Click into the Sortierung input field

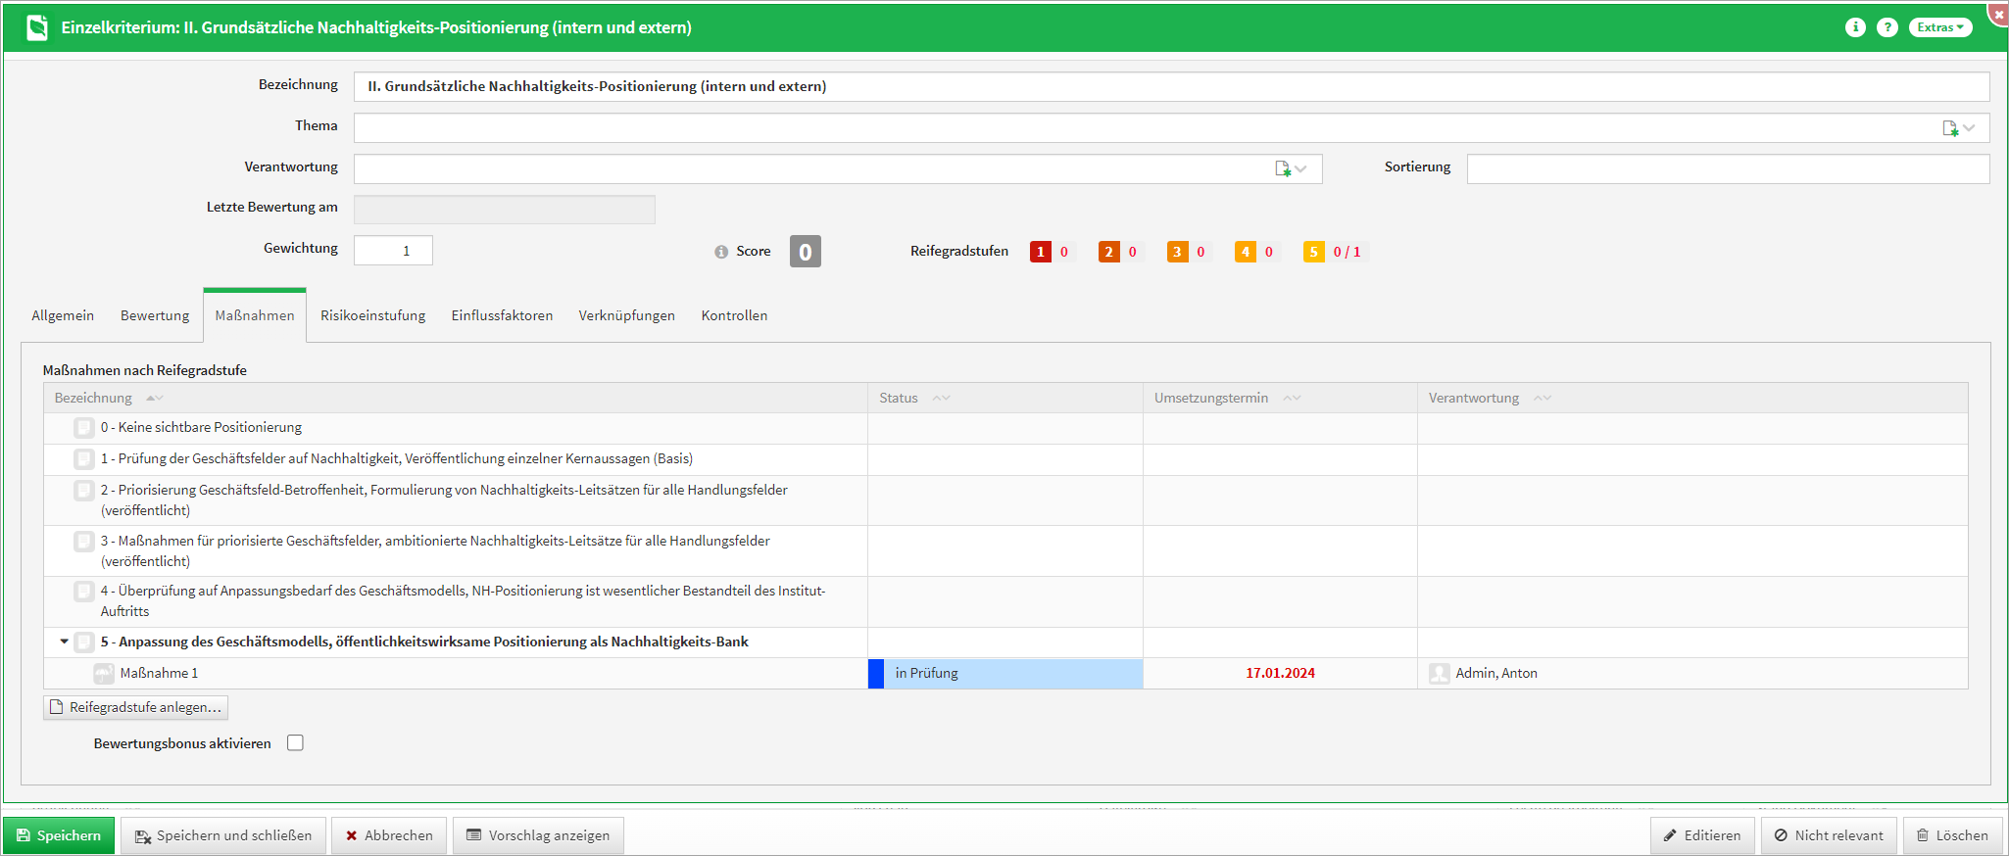coord(1727,169)
